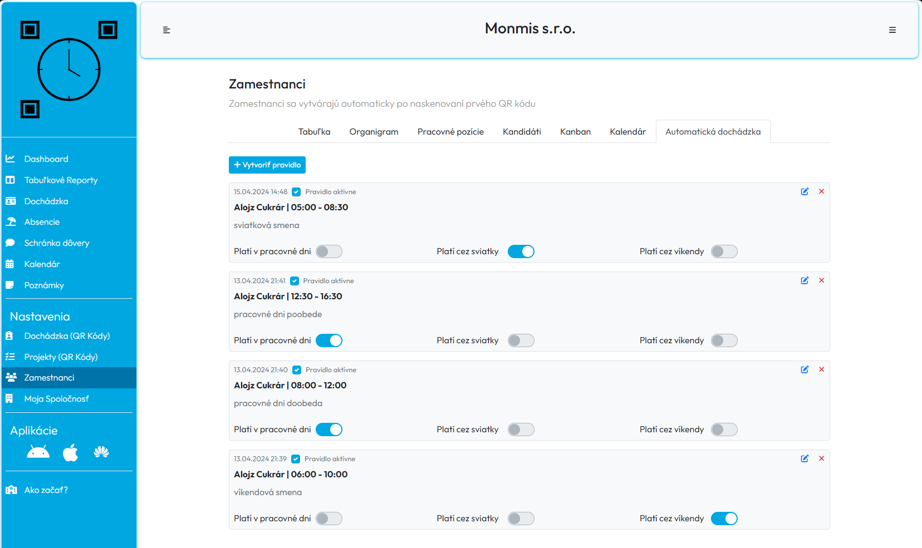Enable sviatky toggle for pracovné dni poobede rule
This screenshot has height=548, width=922.
(x=521, y=340)
